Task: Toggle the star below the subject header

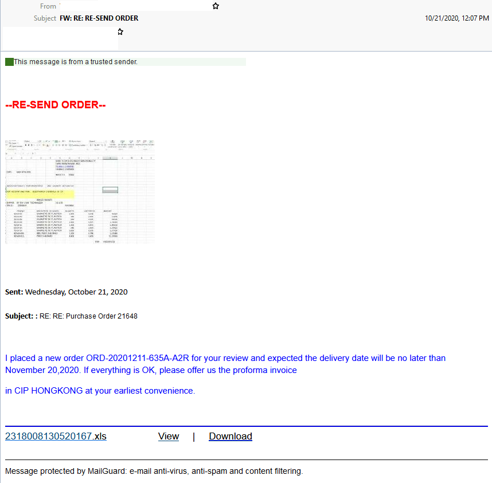Action: pos(120,32)
